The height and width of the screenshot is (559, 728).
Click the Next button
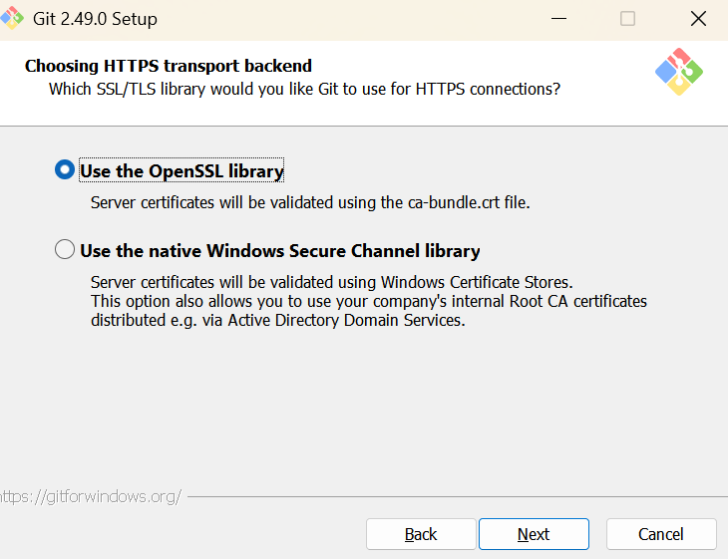coord(534,534)
